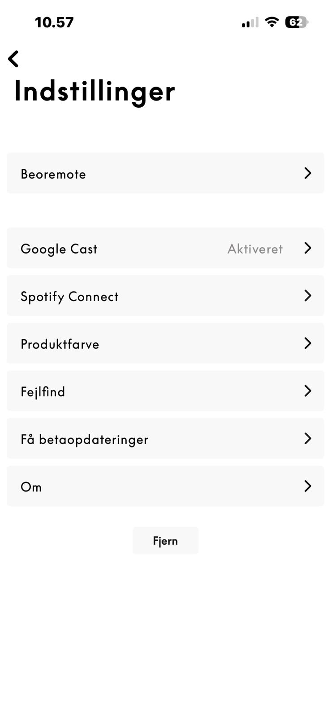The width and height of the screenshot is (331, 718).
Task: Click the Spotify Connect chevron arrow
Action: [308, 296]
